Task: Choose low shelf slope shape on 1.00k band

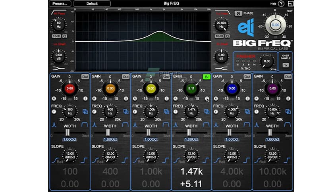Action: (136, 160)
